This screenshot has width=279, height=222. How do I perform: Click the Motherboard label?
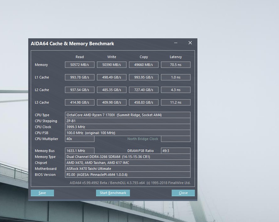click(x=46, y=169)
